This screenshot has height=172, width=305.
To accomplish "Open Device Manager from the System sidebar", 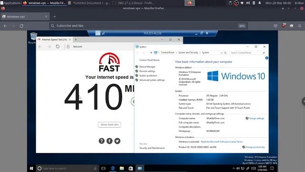I will pyautogui.click(x=147, y=67).
